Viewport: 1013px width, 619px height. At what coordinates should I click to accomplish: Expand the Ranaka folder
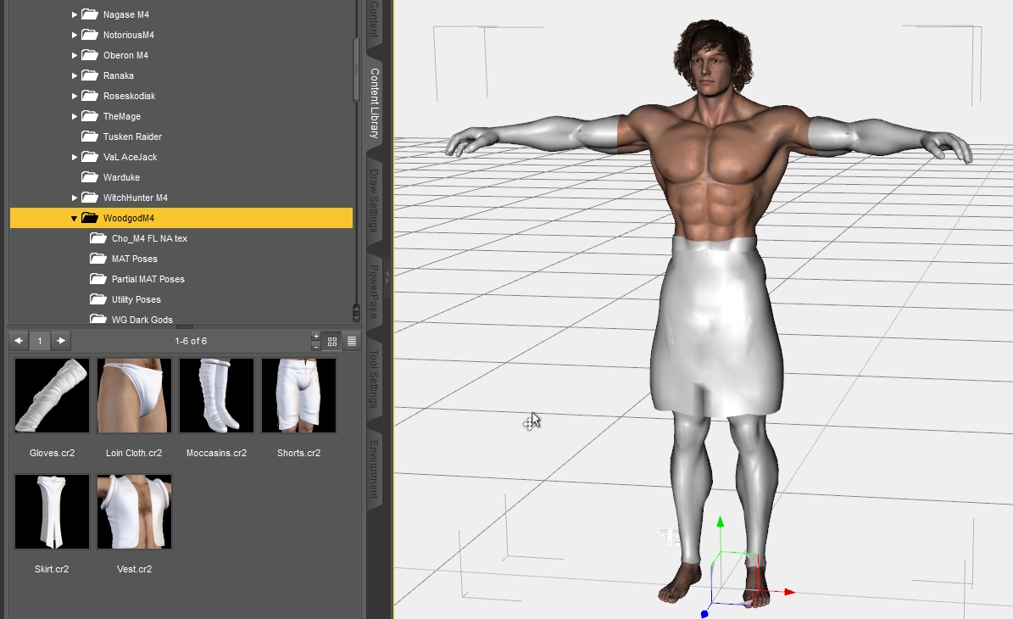pos(75,75)
